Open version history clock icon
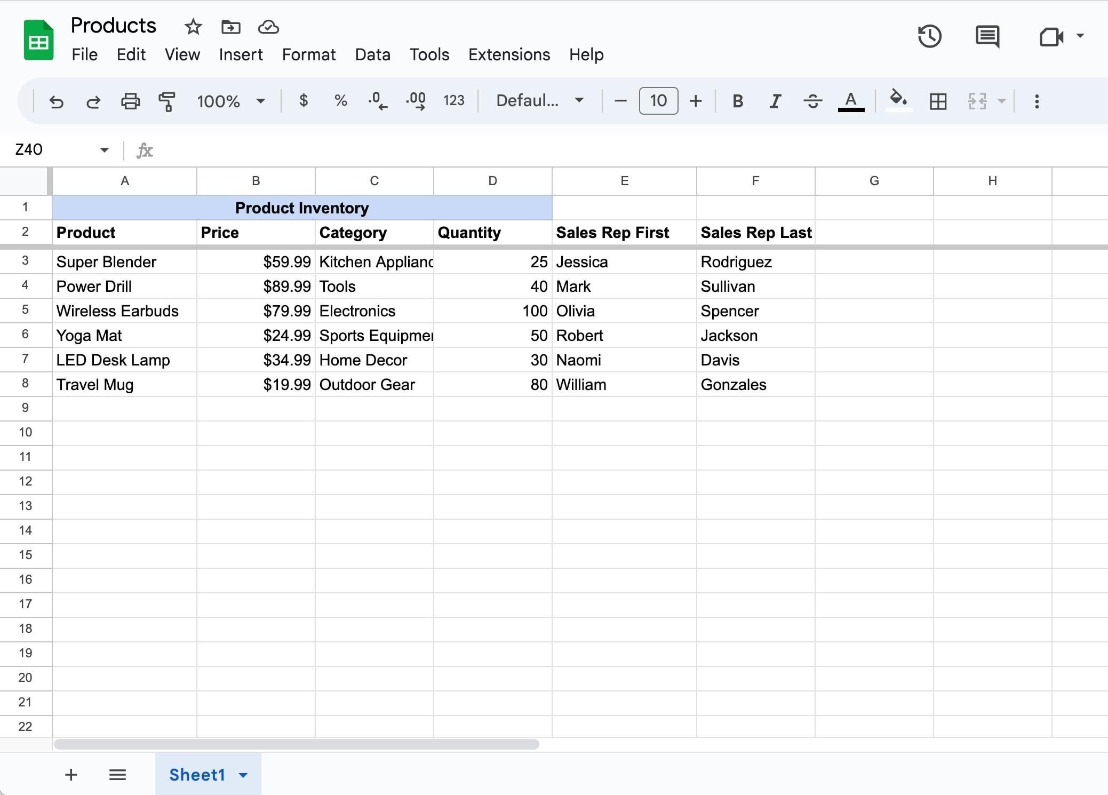Viewport: 1108px width, 795px height. pos(930,36)
